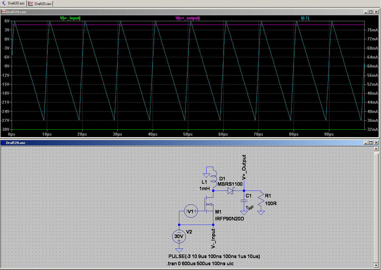
Task: Click the -30V label on the voltage axis
Action: 5,129
